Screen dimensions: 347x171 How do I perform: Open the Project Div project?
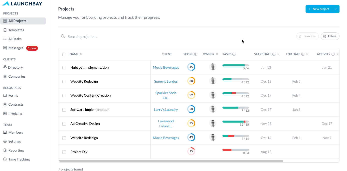click(x=79, y=152)
